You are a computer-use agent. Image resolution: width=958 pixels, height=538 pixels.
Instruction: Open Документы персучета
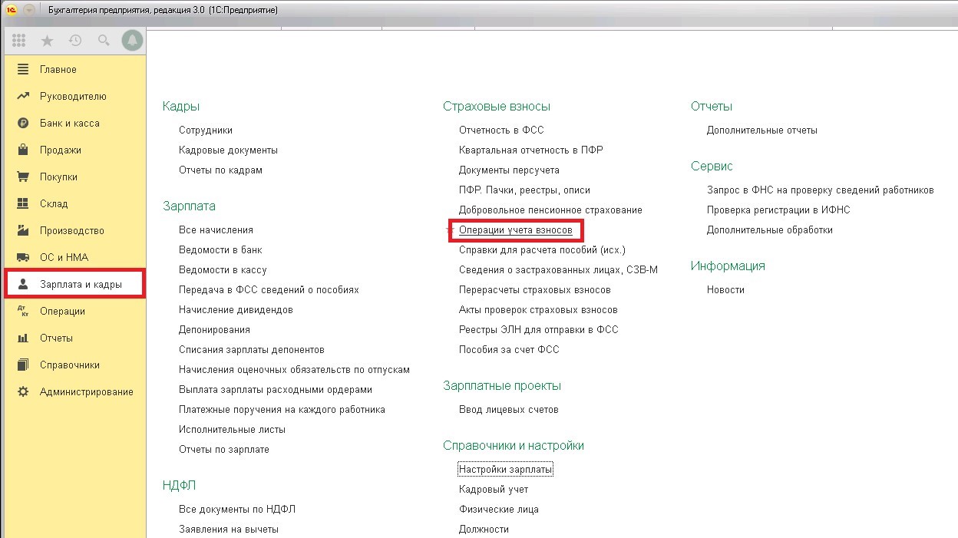click(x=509, y=170)
